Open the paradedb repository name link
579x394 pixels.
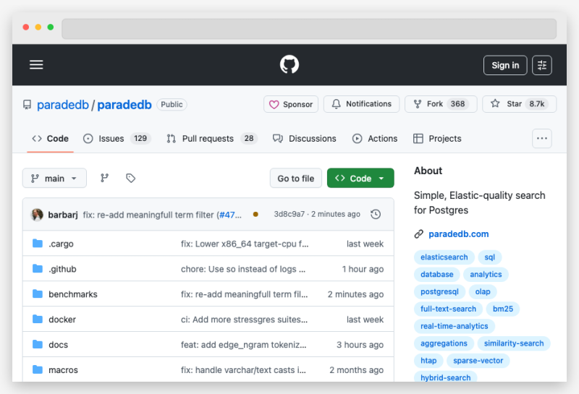click(x=124, y=105)
